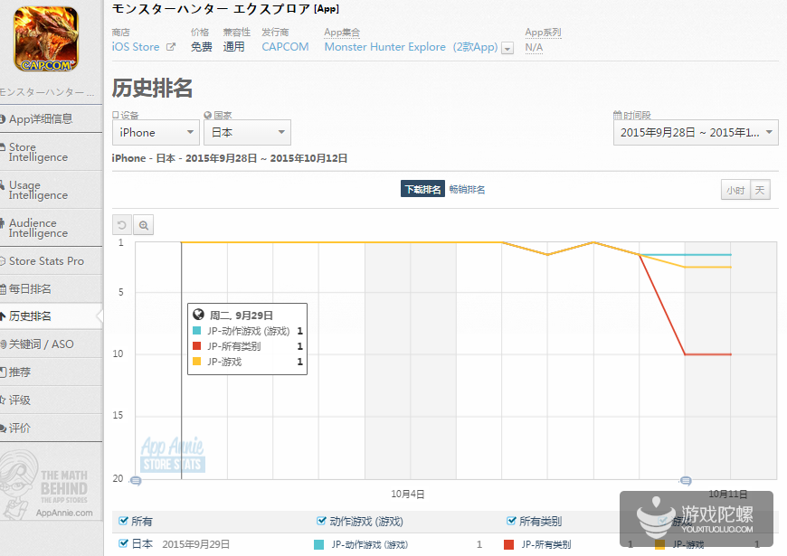Click the App Annie Store Stats watermark logo

pyautogui.click(x=173, y=455)
